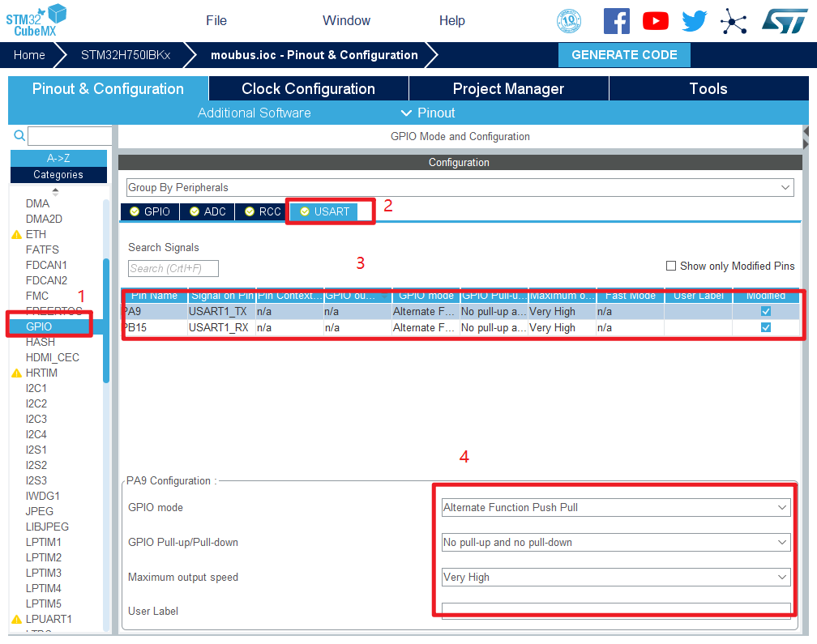Click the A->Z sort button
Viewport: 817px width, 644px height.
click(x=58, y=158)
